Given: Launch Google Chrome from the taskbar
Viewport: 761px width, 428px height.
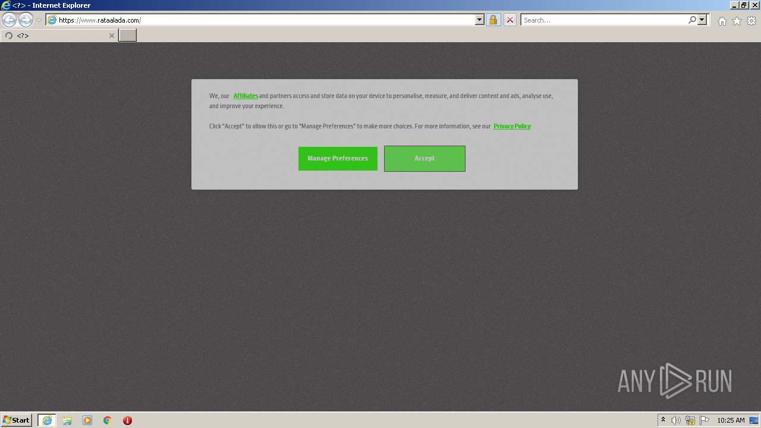Looking at the screenshot, I should [108, 420].
